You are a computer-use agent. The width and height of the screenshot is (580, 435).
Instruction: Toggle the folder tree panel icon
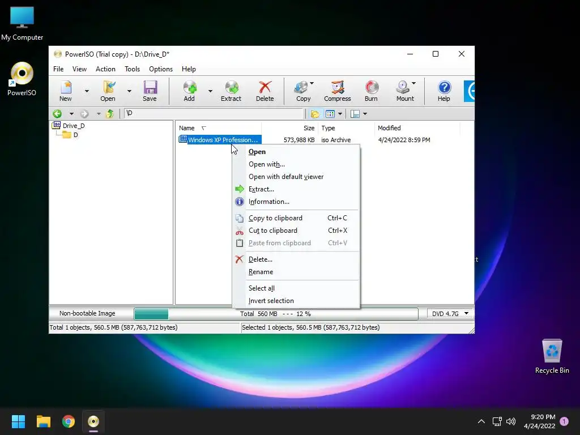coord(315,114)
